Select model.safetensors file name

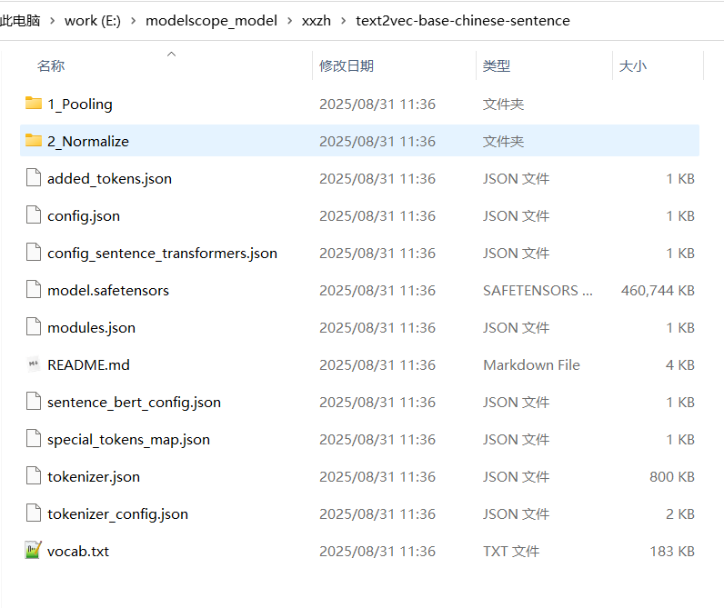click(108, 290)
